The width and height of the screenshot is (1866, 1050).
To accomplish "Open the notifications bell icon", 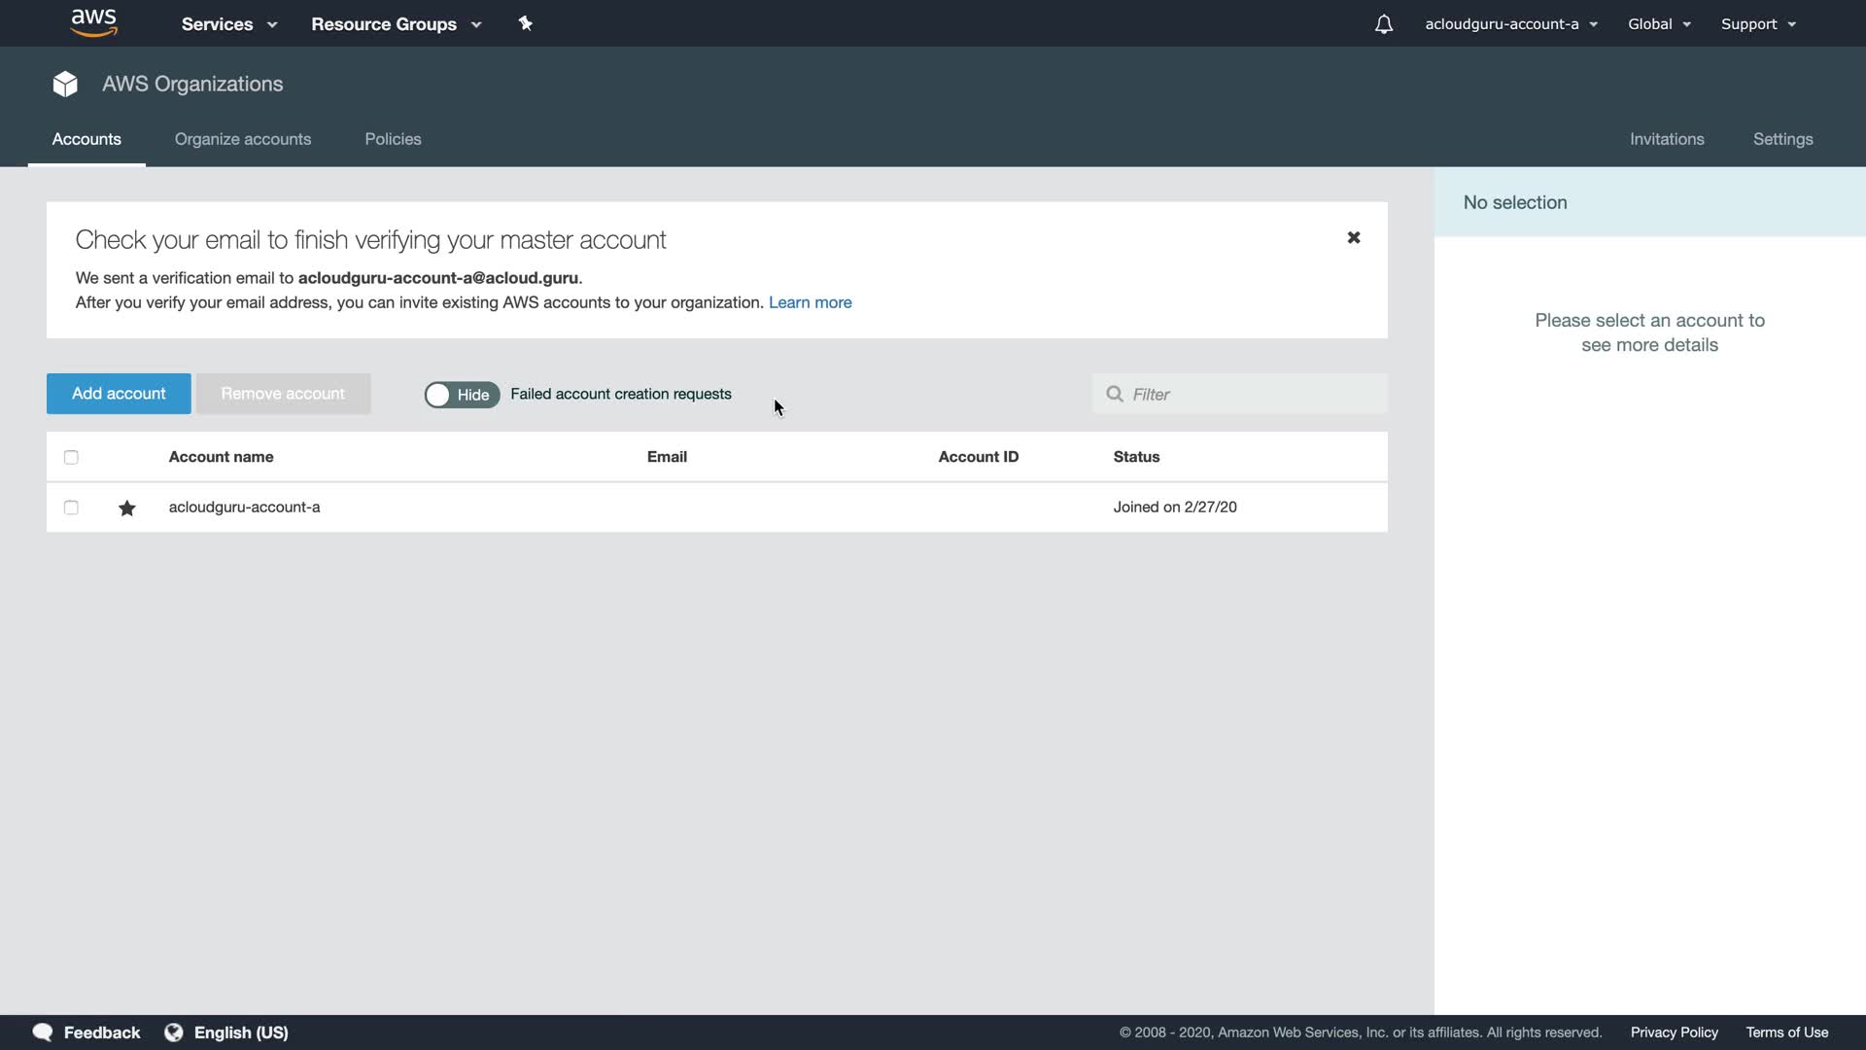I will tap(1383, 24).
